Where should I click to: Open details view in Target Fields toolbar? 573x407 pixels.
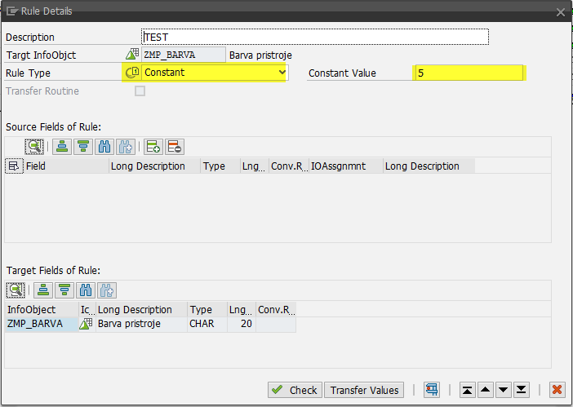(x=16, y=290)
